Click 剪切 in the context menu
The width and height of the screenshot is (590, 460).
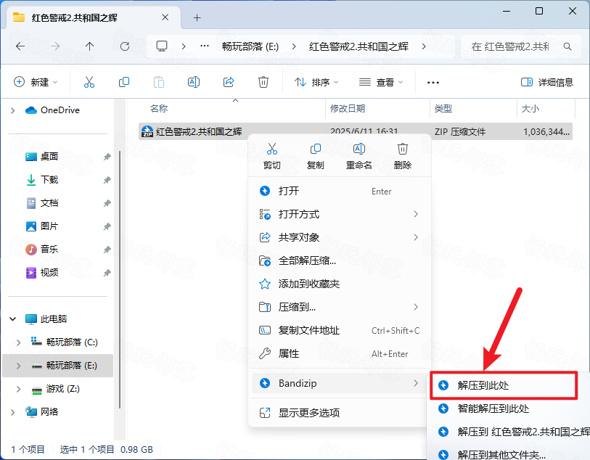point(271,156)
